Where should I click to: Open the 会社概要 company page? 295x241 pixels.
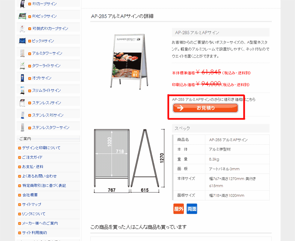coord(30,195)
